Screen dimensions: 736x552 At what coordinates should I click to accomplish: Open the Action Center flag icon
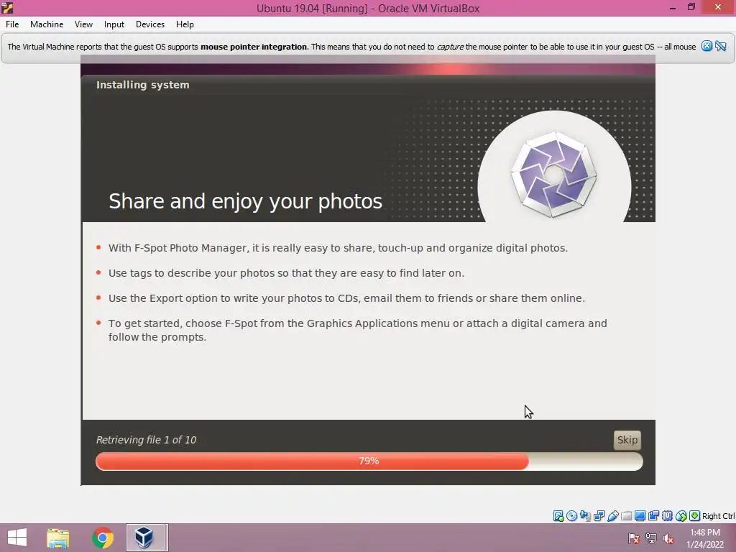pos(634,538)
